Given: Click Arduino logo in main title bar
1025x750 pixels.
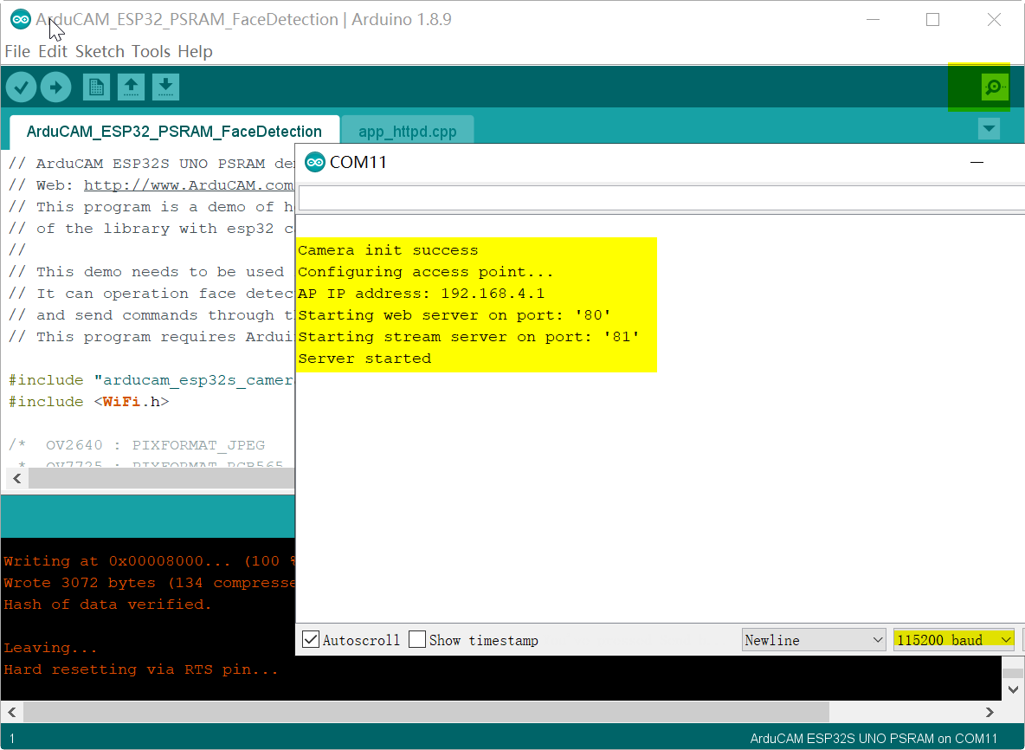Looking at the screenshot, I should click(x=20, y=20).
